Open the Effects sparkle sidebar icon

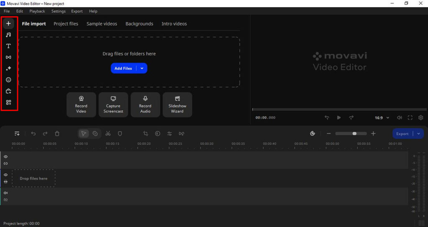8,68
